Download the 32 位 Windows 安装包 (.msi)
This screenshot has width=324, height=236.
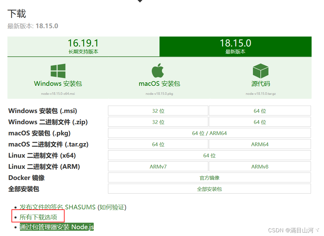158,110
